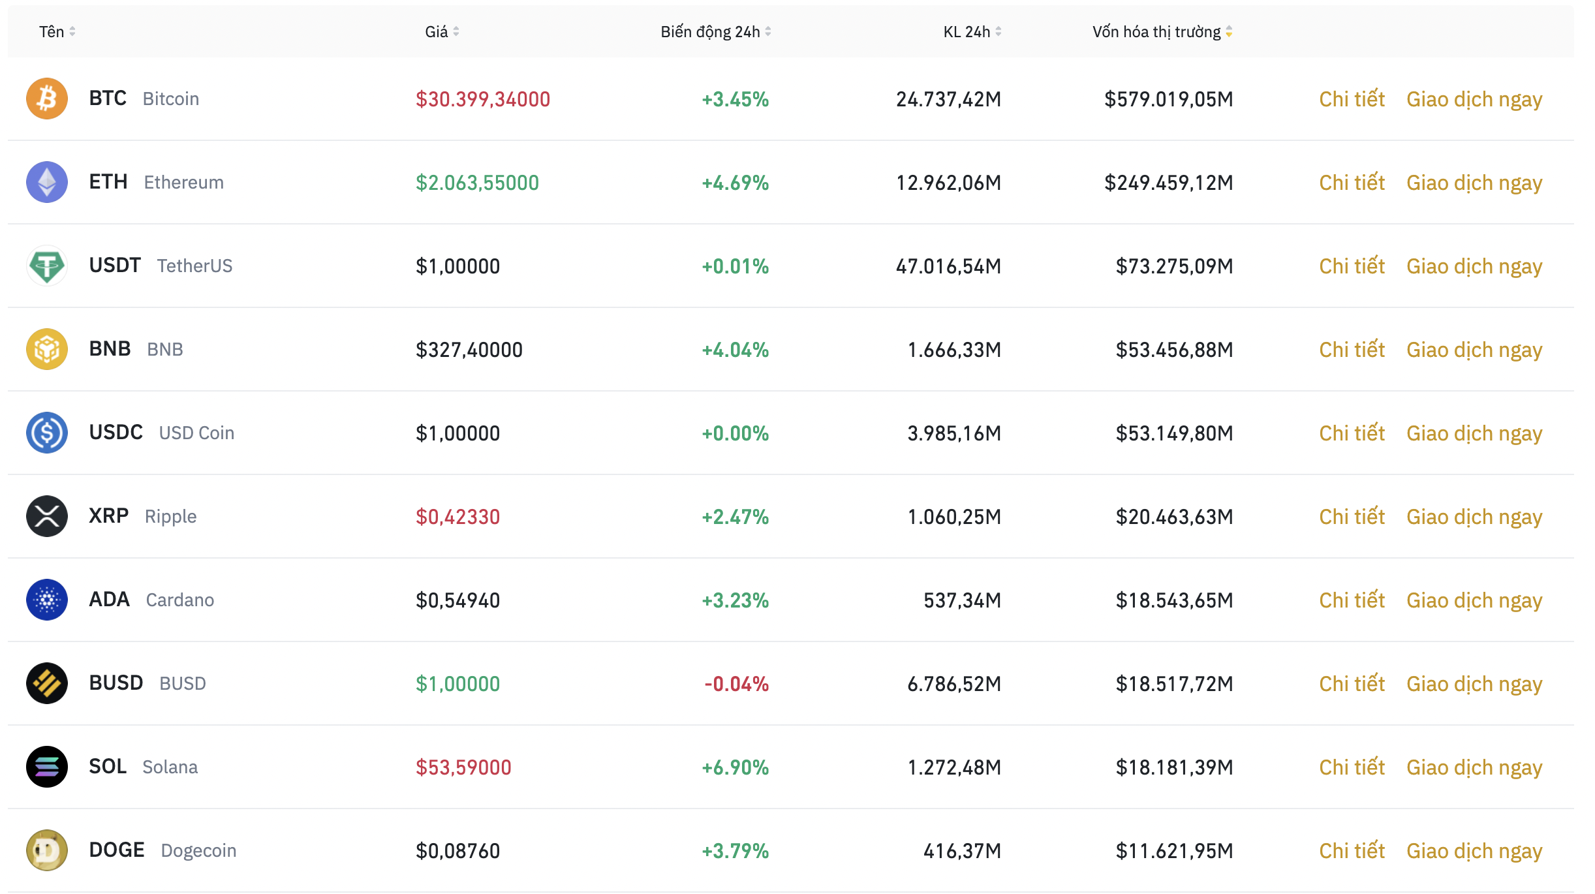The height and width of the screenshot is (894, 1595).
Task: Click Giao dịch ngay for ETH
Action: [x=1474, y=183]
